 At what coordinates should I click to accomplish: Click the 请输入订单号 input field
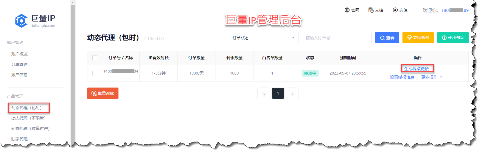(x=337, y=38)
